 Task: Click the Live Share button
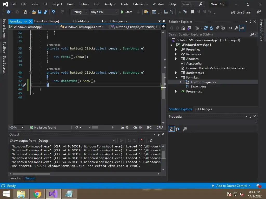click(241, 12)
